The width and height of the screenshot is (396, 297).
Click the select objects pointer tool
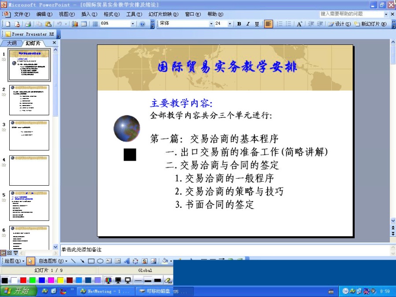(30, 261)
